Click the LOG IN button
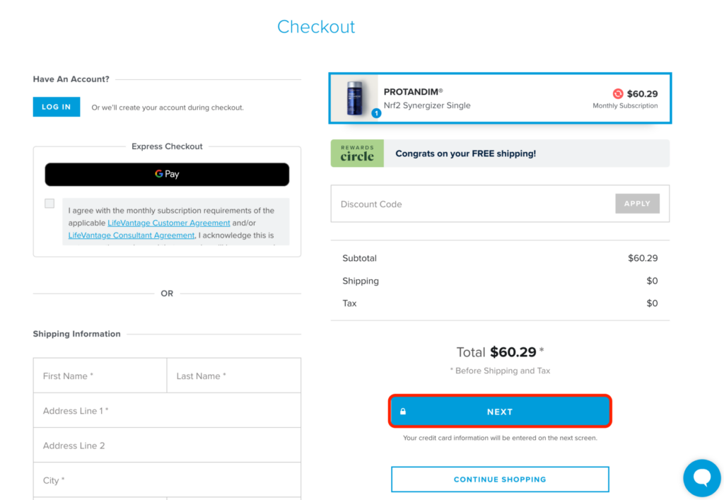 click(57, 107)
